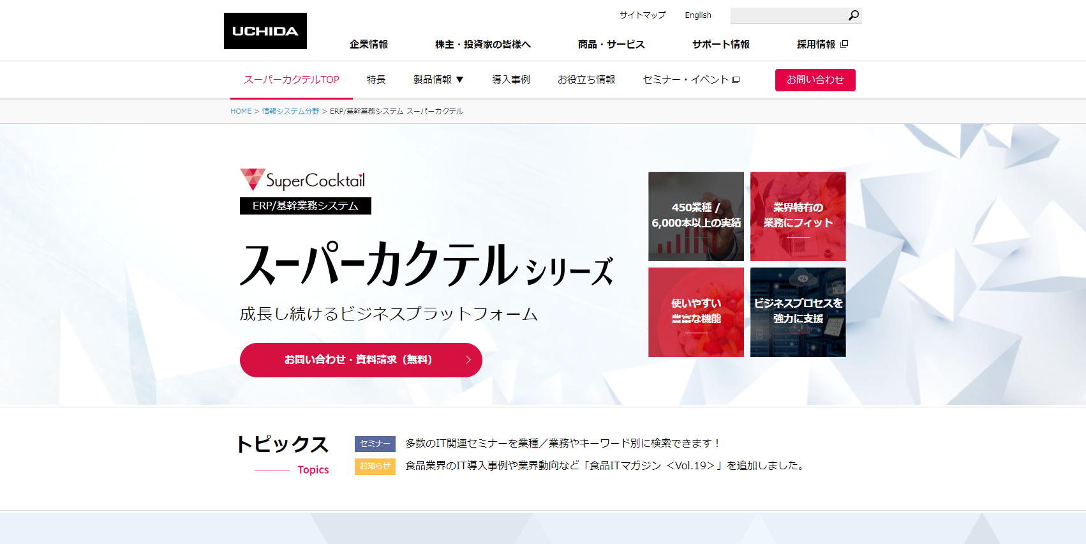
Task: Open ビジネスプロセスを強力に支援 tile
Action: coord(798,312)
